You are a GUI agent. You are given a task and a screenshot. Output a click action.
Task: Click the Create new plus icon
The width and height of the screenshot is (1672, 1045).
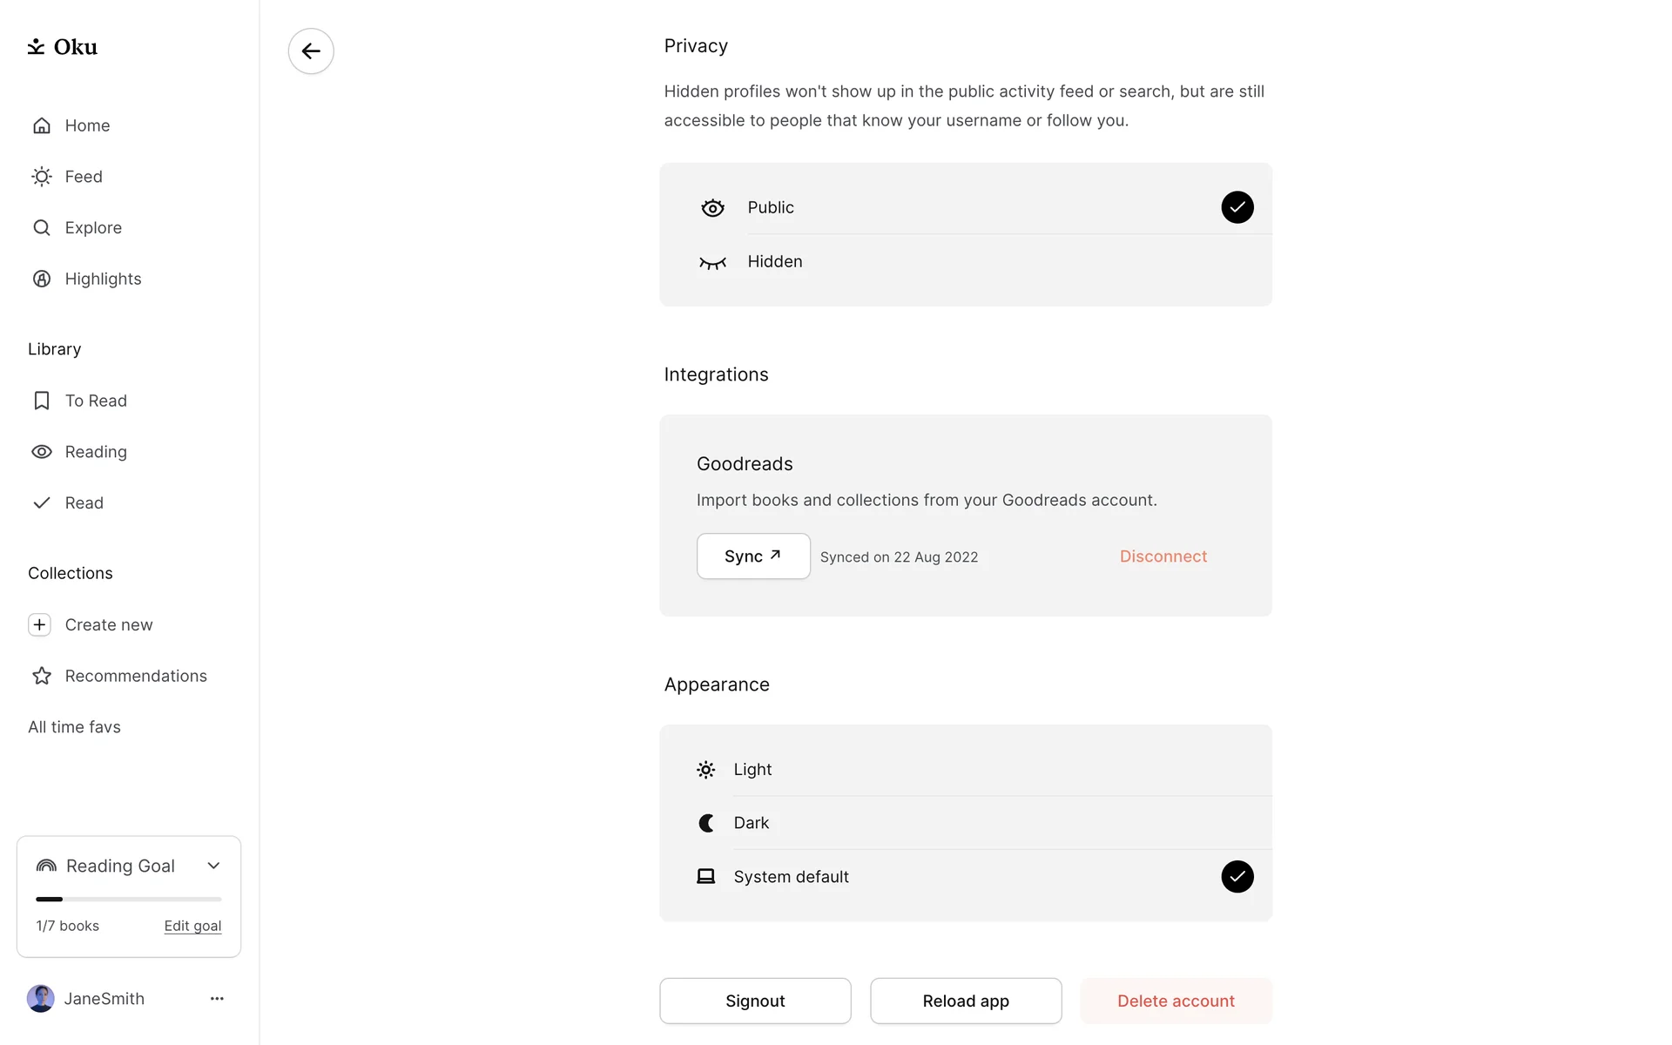[x=39, y=625]
